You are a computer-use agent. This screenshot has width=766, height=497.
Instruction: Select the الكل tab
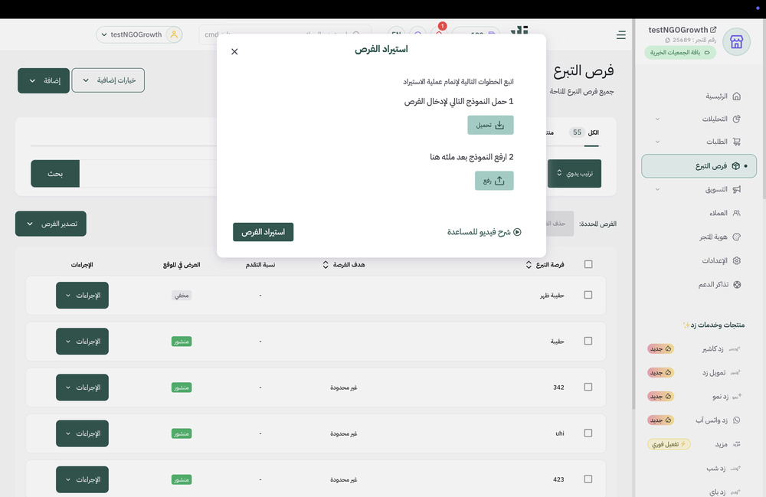pyautogui.click(x=593, y=132)
